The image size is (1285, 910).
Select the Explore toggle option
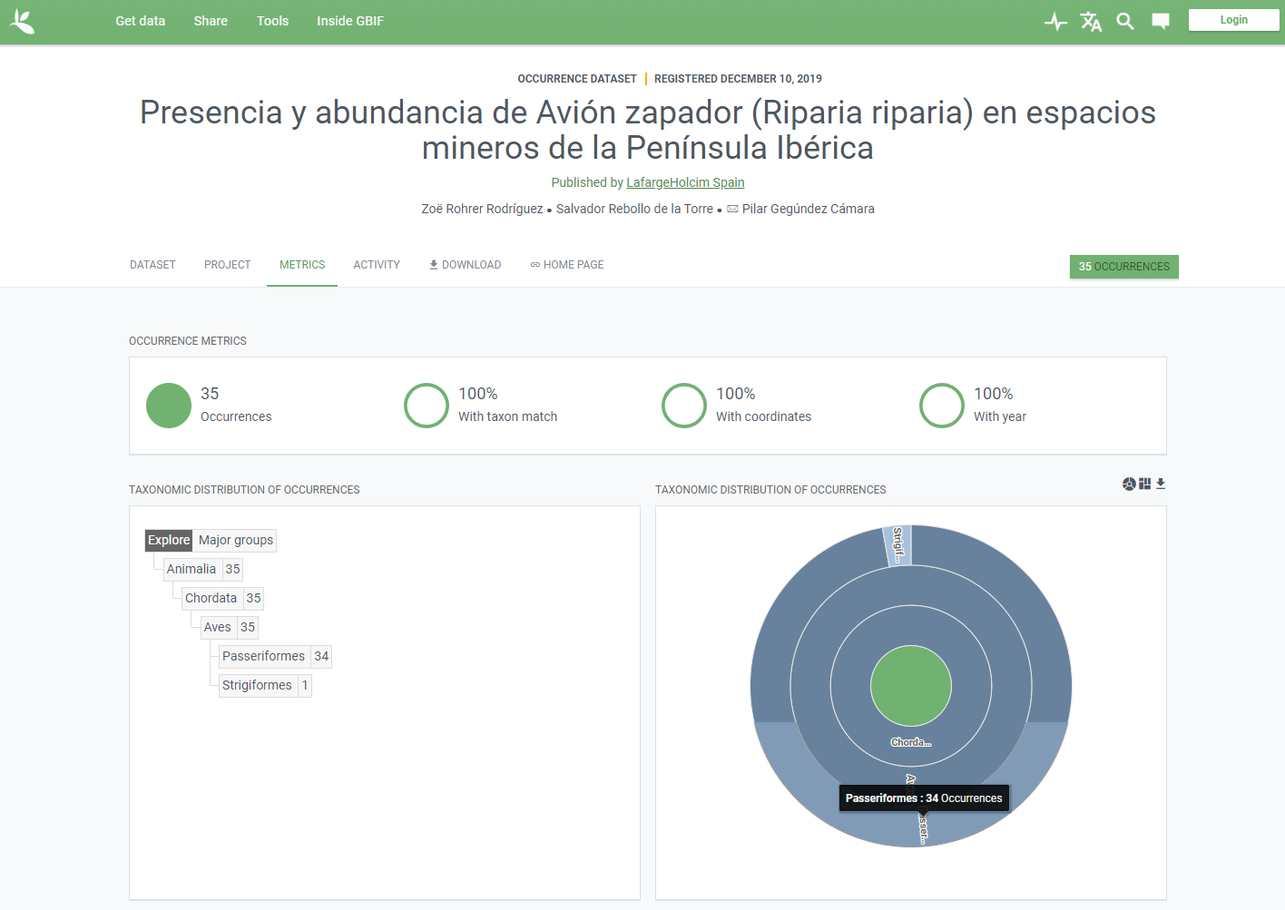coord(169,540)
